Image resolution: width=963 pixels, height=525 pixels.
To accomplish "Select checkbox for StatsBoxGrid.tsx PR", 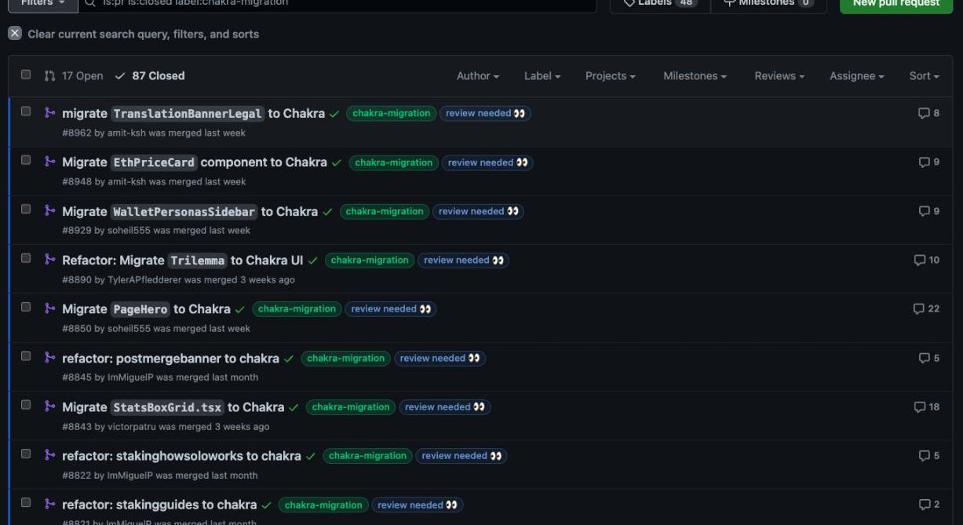I will point(26,405).
